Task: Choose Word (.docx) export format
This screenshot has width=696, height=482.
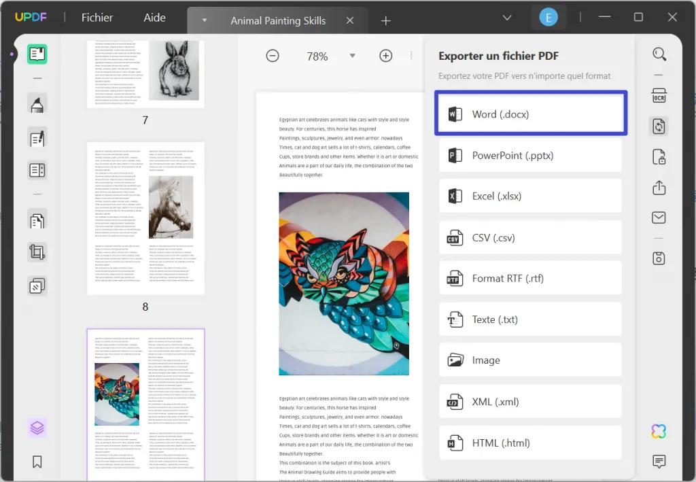Action: point(530,114)
